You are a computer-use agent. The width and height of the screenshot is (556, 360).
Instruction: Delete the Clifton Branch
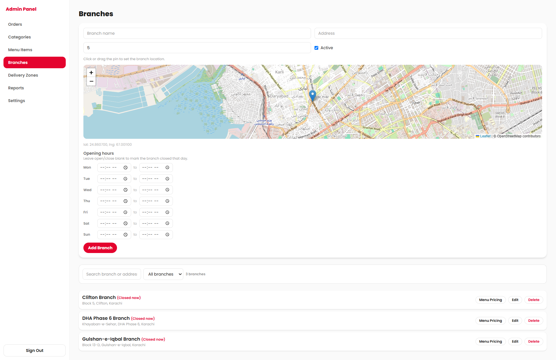[534, 300]
